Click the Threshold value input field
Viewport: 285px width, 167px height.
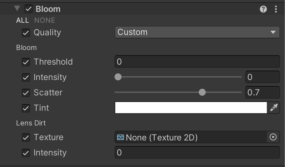coord(197,62)
